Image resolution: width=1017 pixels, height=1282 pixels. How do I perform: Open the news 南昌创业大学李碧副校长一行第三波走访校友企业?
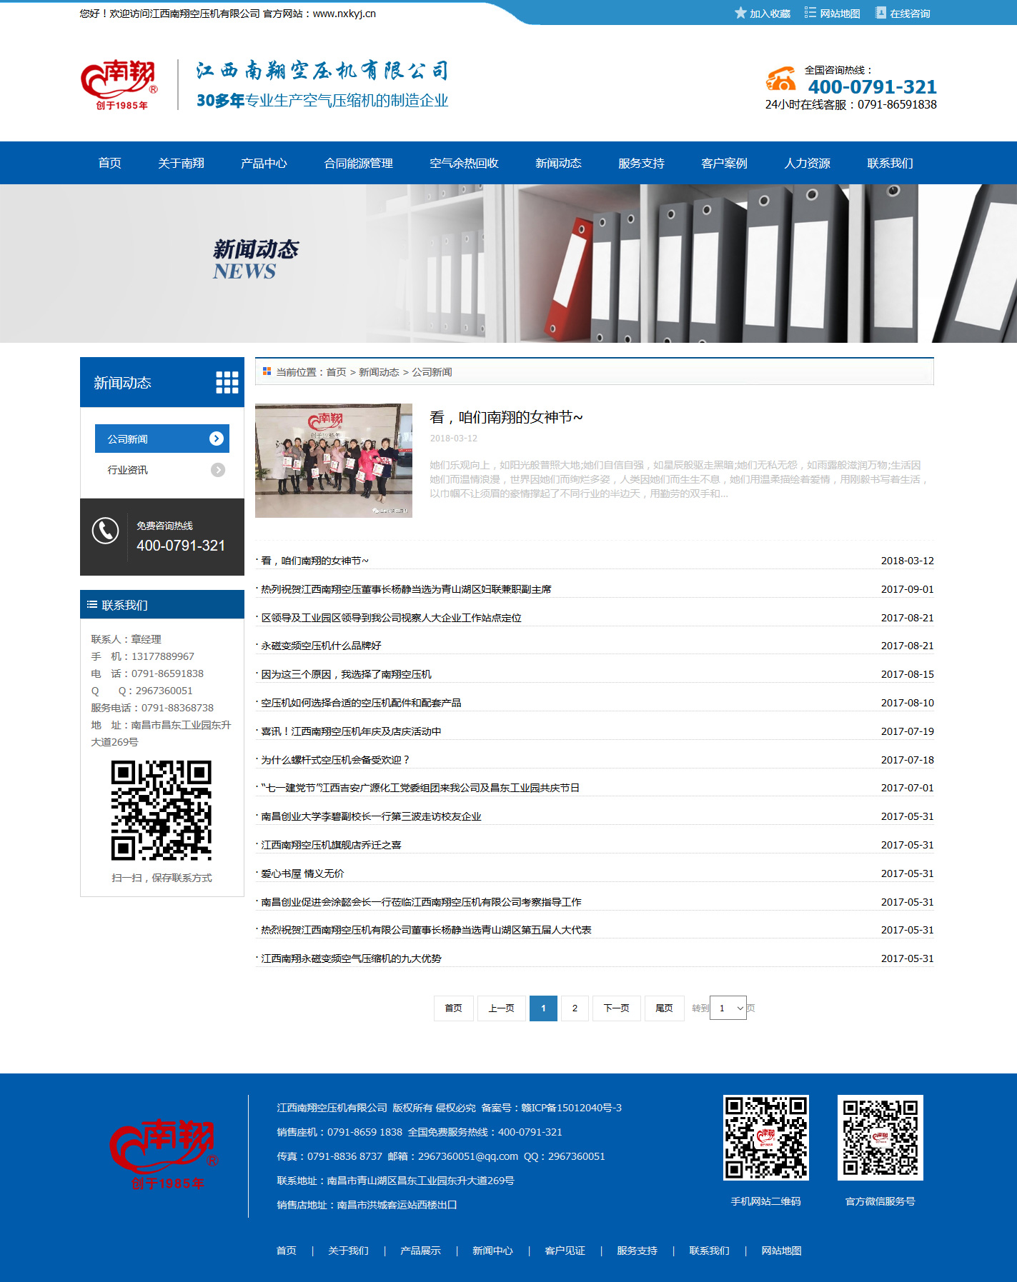371,816
